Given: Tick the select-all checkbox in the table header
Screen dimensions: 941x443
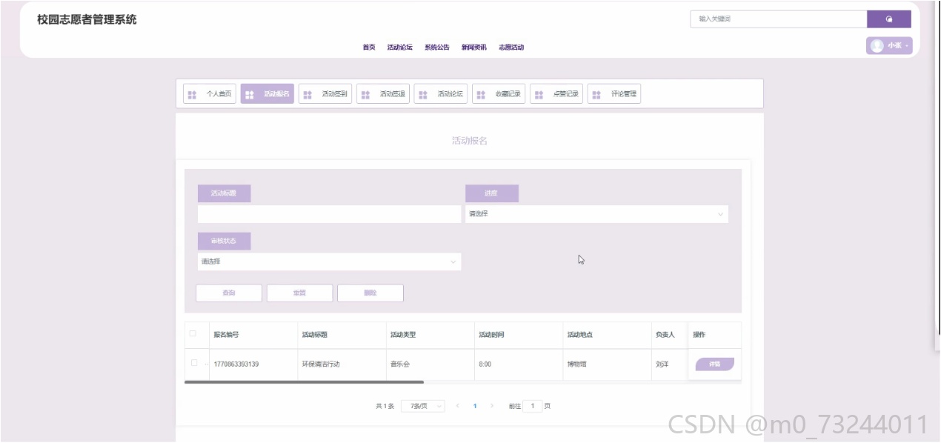Looking at the screenshot, I should (x=193, y=334).
